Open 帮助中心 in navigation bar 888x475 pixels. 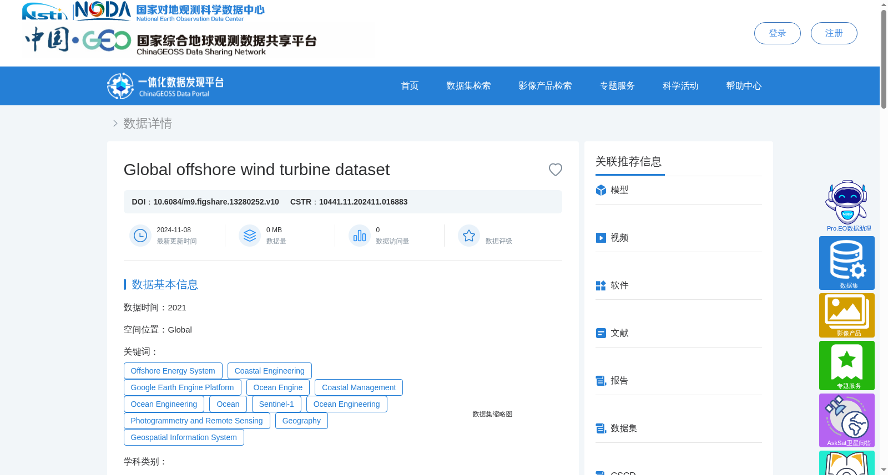click(744, 86)
